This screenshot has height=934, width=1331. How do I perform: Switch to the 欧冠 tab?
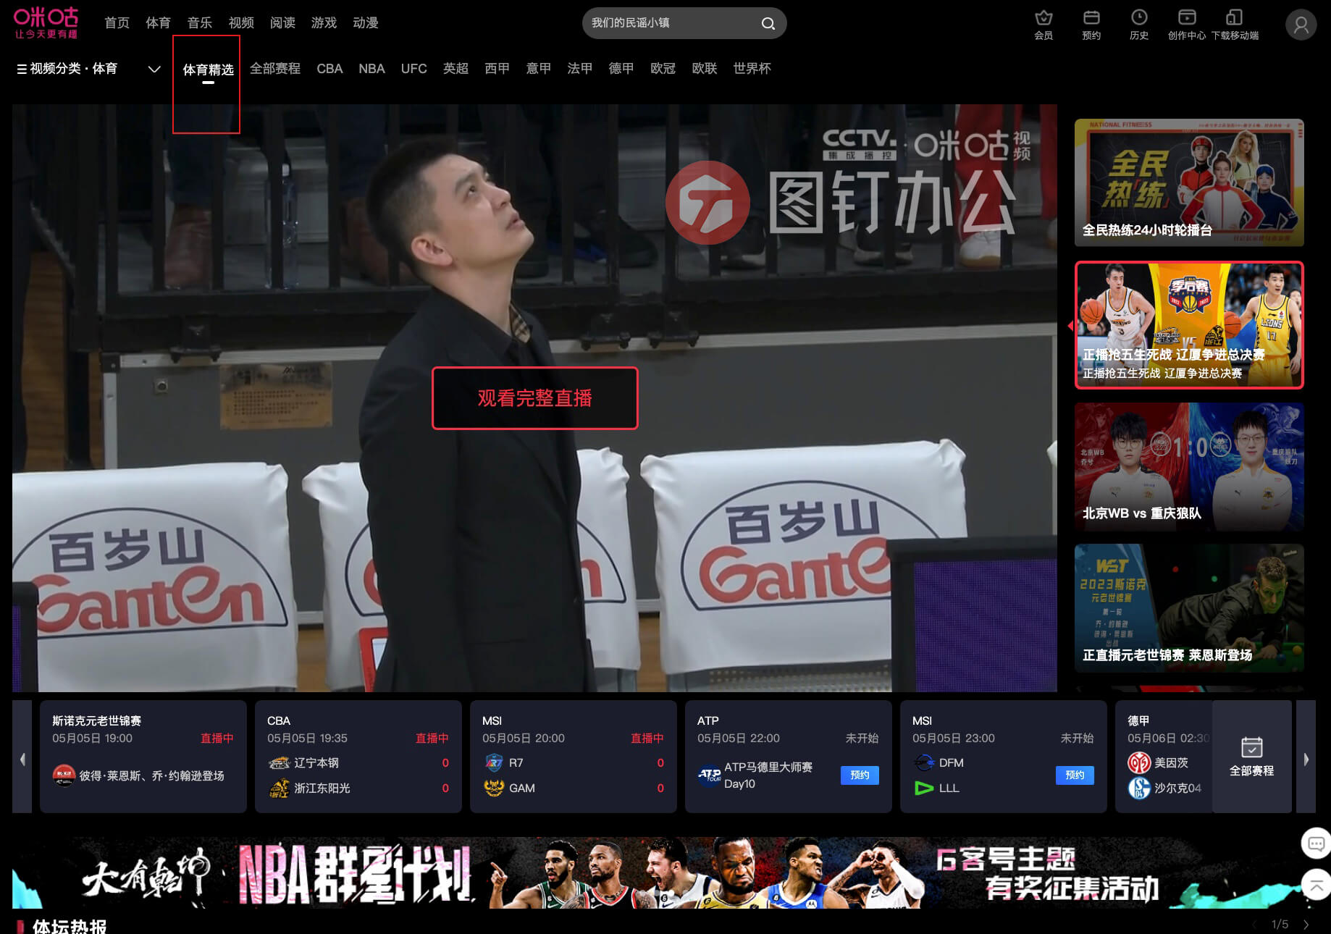[663, 69]
